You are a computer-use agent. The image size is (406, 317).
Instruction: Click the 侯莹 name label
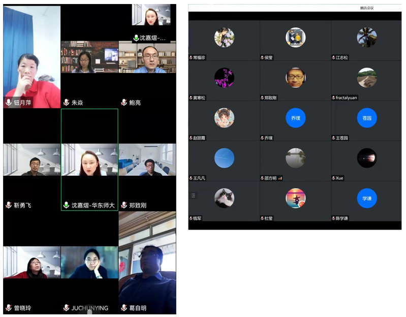[x=268, y=58]
